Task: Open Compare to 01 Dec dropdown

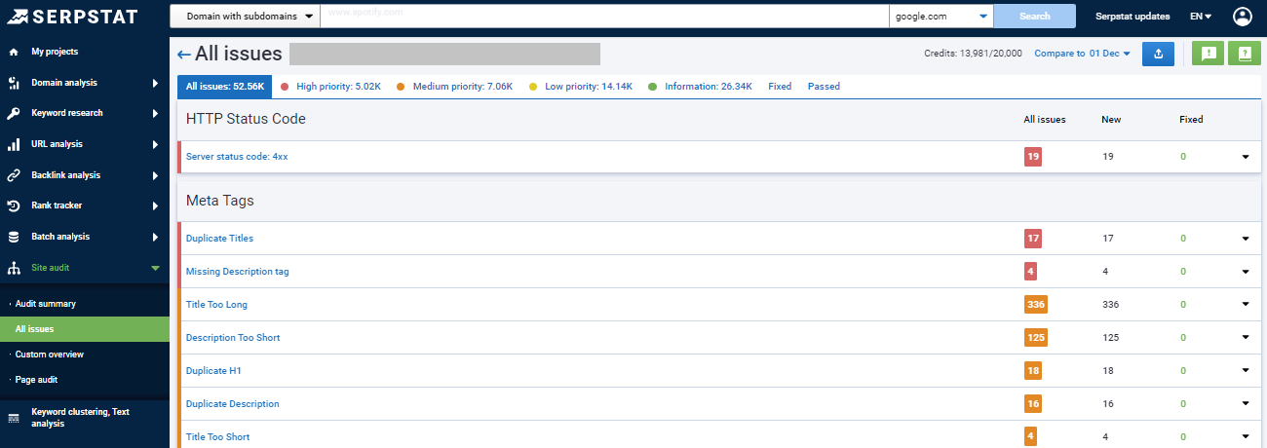Action: click(x=1082, y=54)
